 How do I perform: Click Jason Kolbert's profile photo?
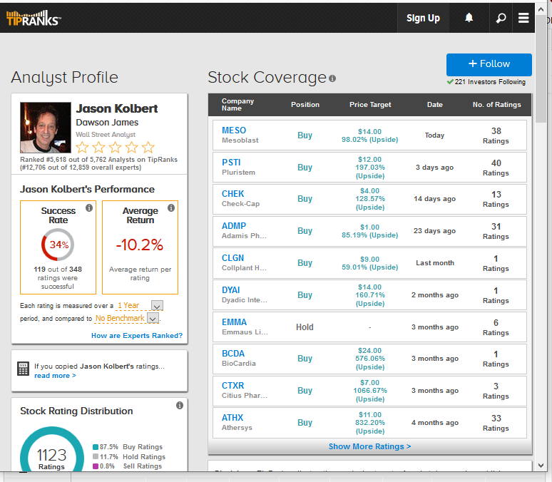pyautogui.click(x=46, y=128)
